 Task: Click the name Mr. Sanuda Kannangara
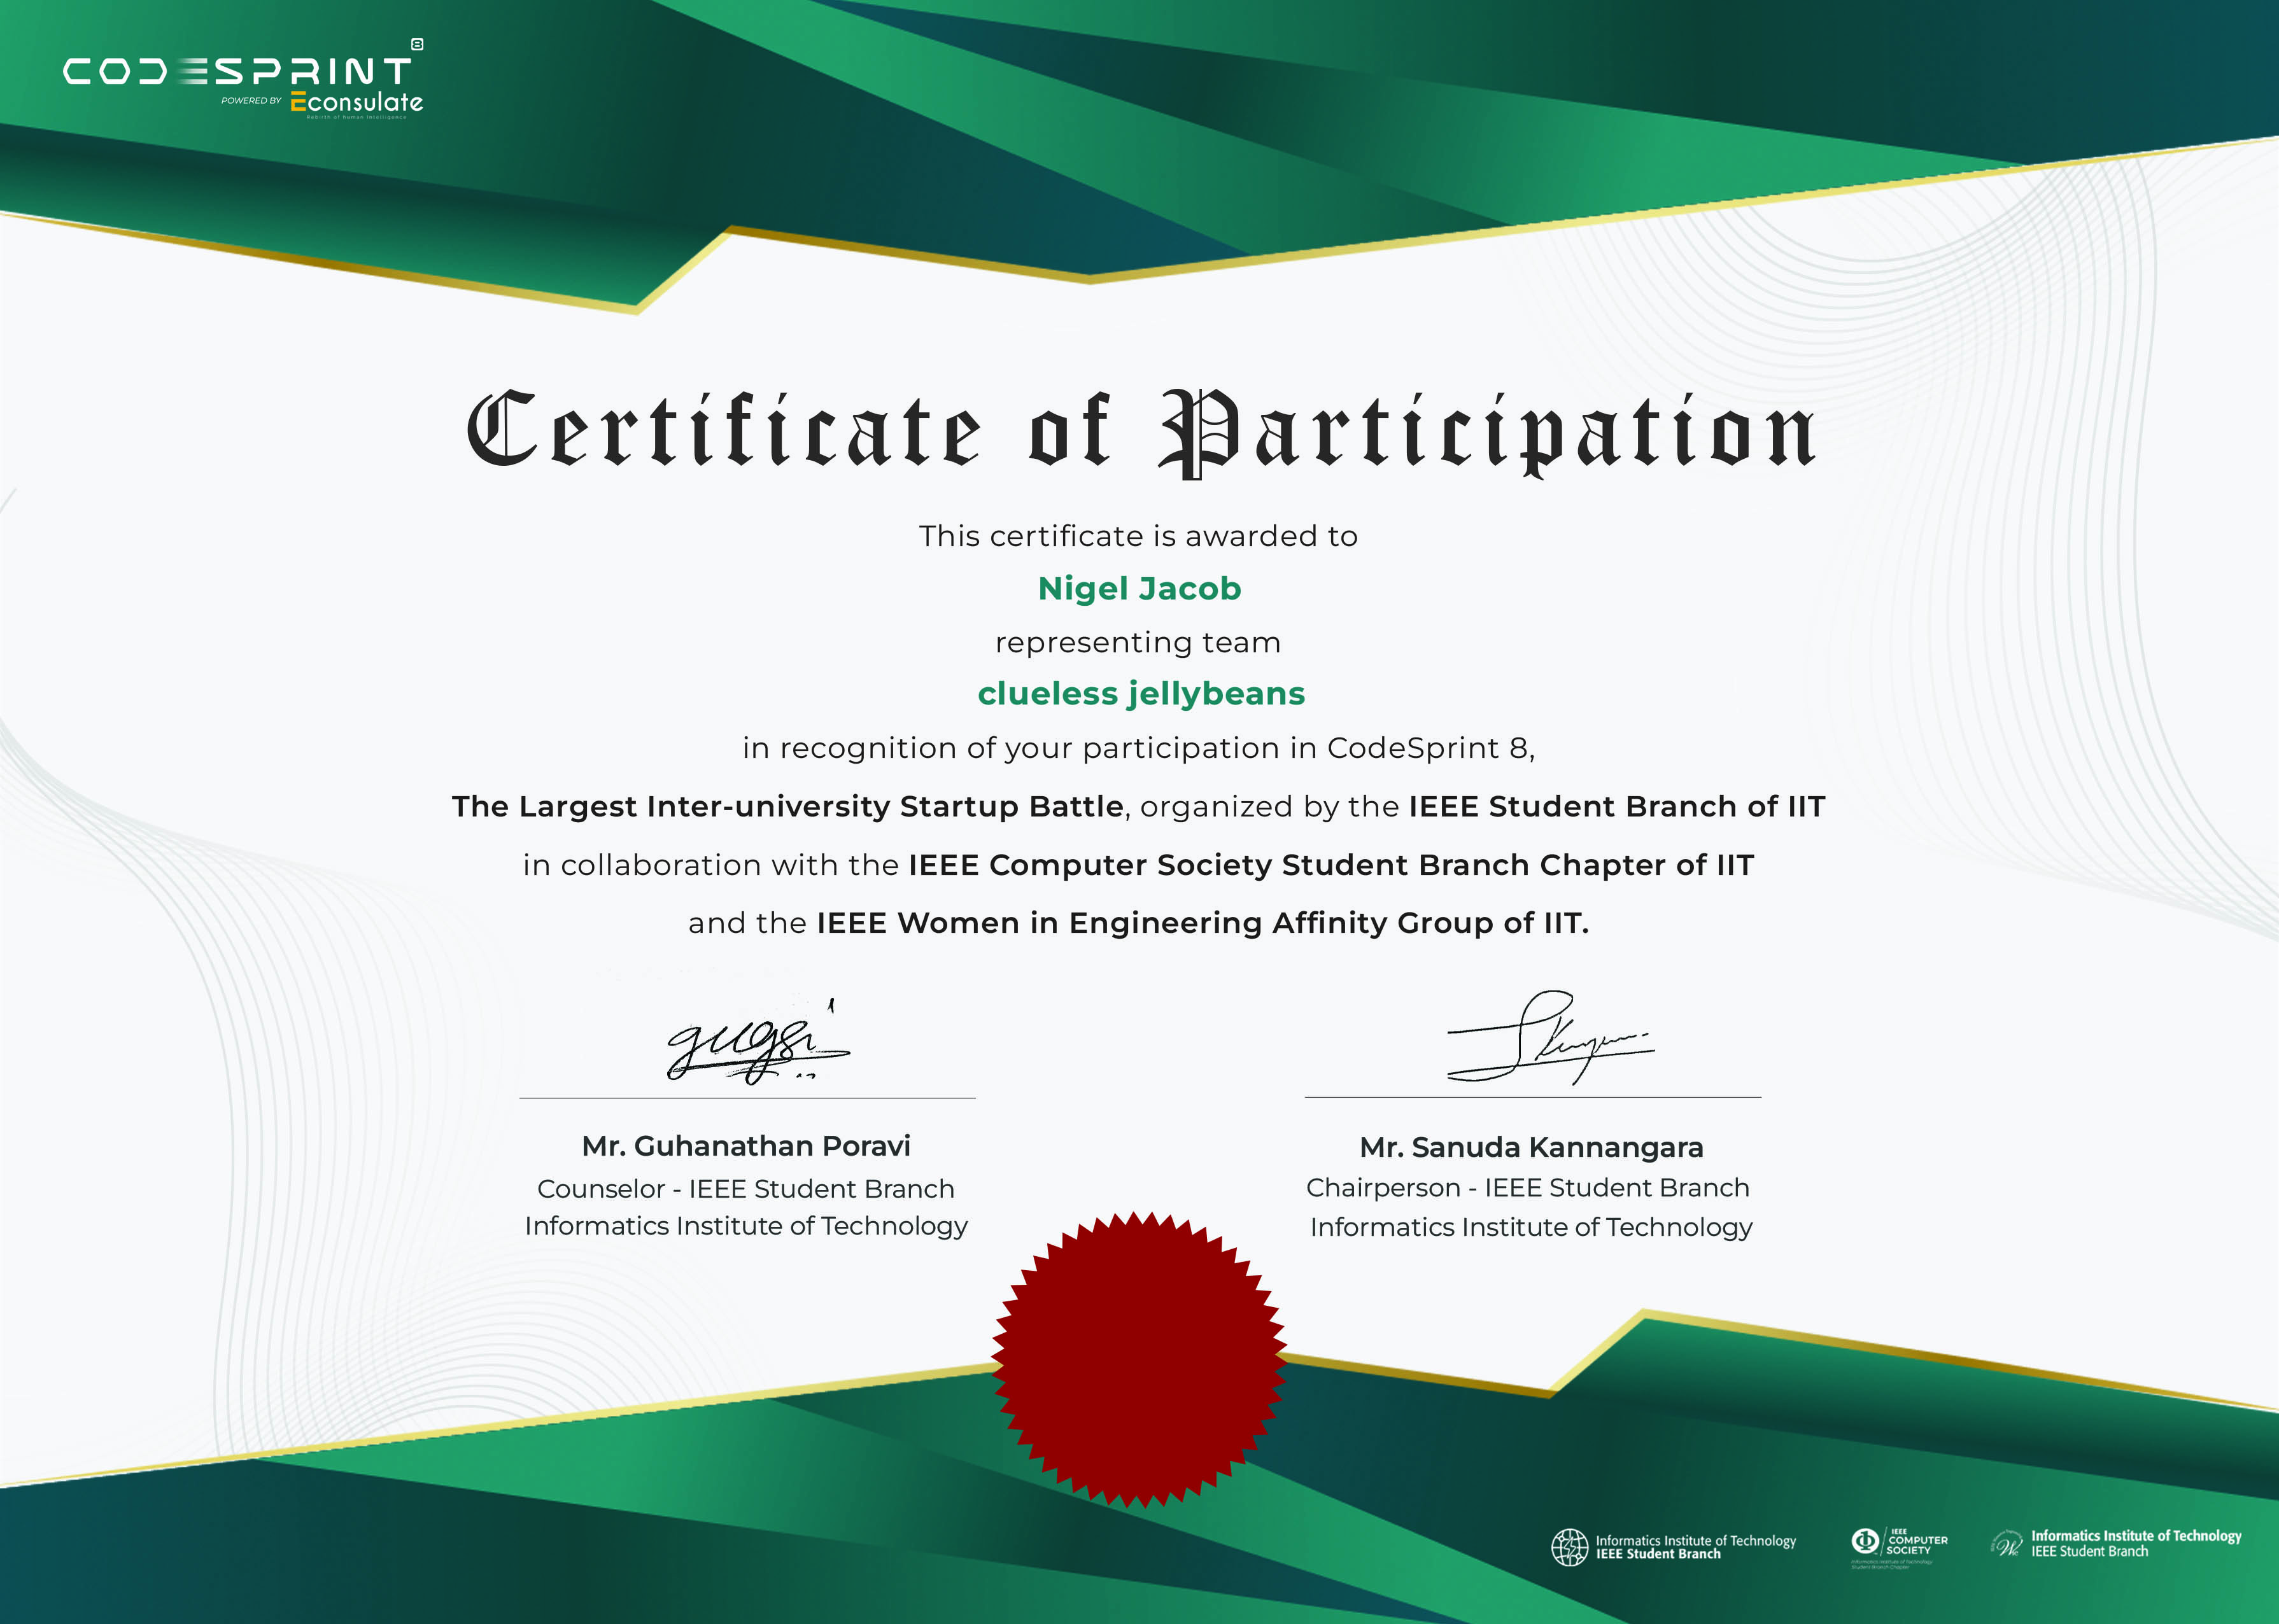tap(1530, 1148)
